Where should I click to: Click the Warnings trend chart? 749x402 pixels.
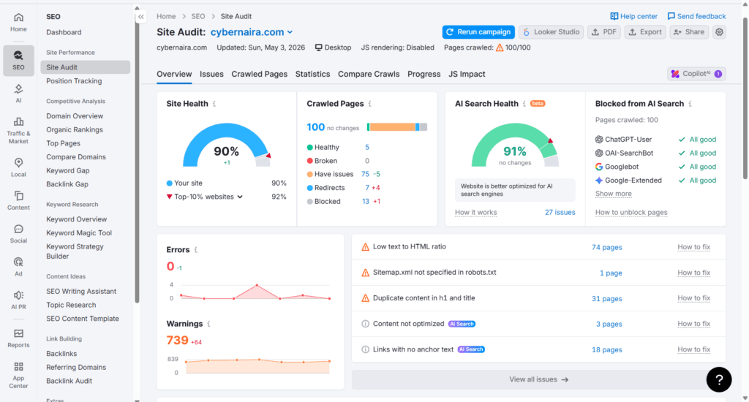pos(257,366)
